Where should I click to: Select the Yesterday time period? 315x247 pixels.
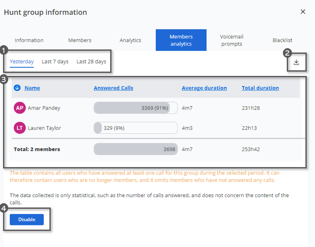[x=22, y=62]
